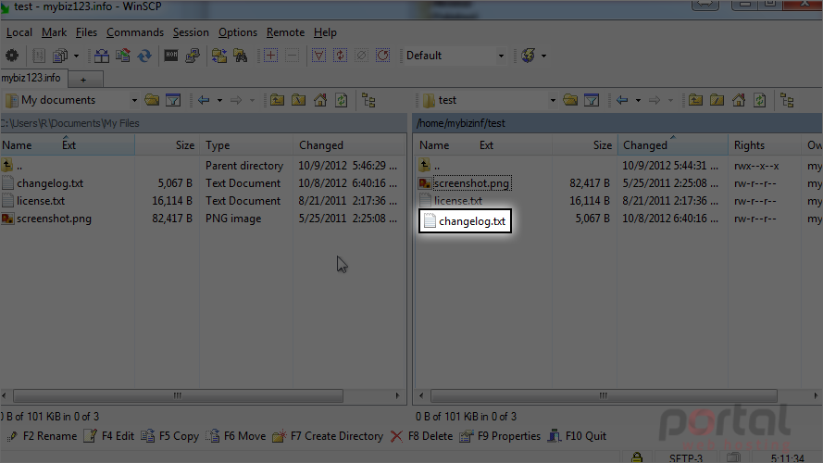This screenshot has width=823, height=463.
Task: Sort local files by Type column
Action: coord(245,145)
